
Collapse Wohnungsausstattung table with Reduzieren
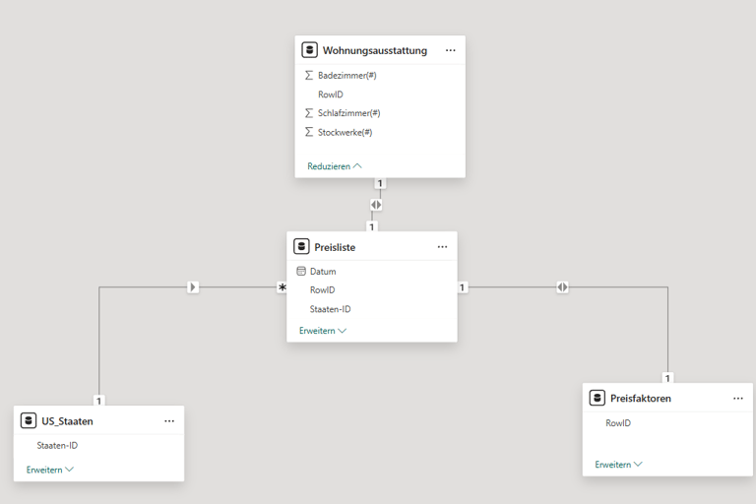click(x=334, y=166)
